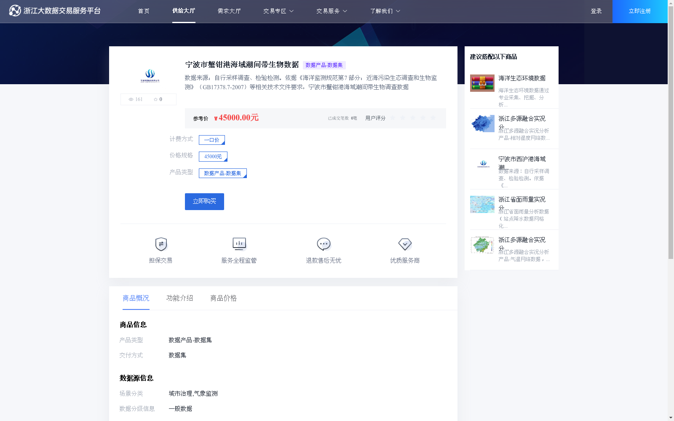This screenshot has height=421, width=674.
Task: Open 浙江省面雨量实况 map thumbnail
Action: pos(482,204)
